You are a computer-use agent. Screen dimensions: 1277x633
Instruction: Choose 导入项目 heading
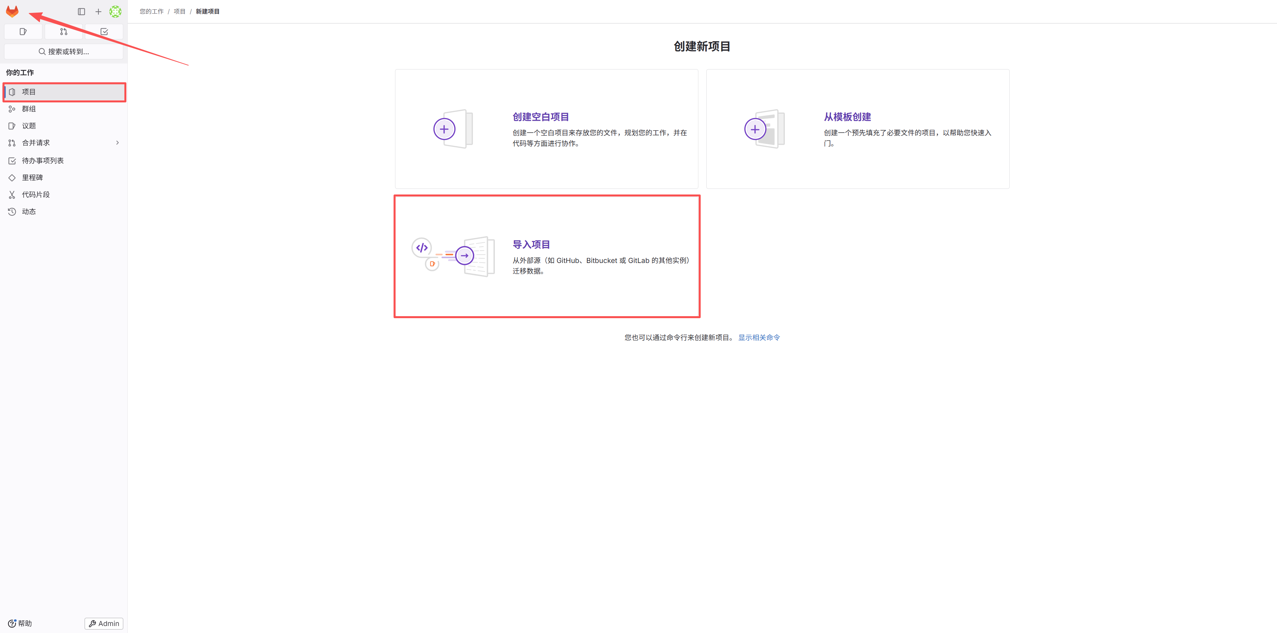pos(531,244)
